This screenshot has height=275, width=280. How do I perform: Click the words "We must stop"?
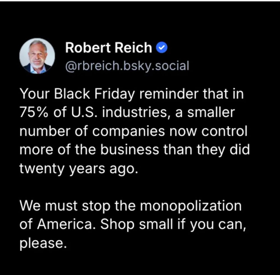coord(65,206)
